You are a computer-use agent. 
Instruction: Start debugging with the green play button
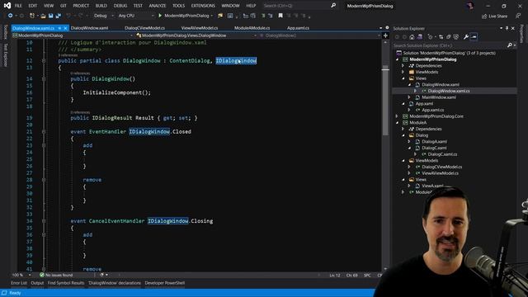pyautogui.click(x=160, y=16)
